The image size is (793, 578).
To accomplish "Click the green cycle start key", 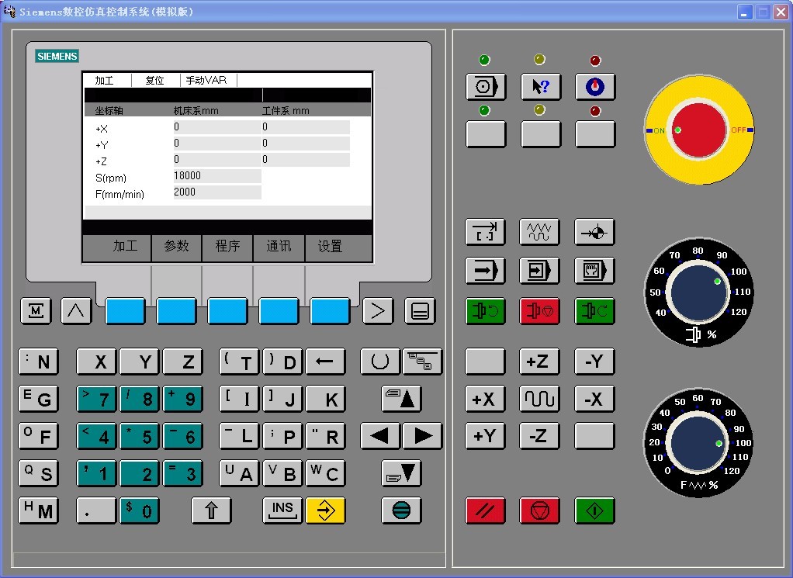I will tap(594, 511).
